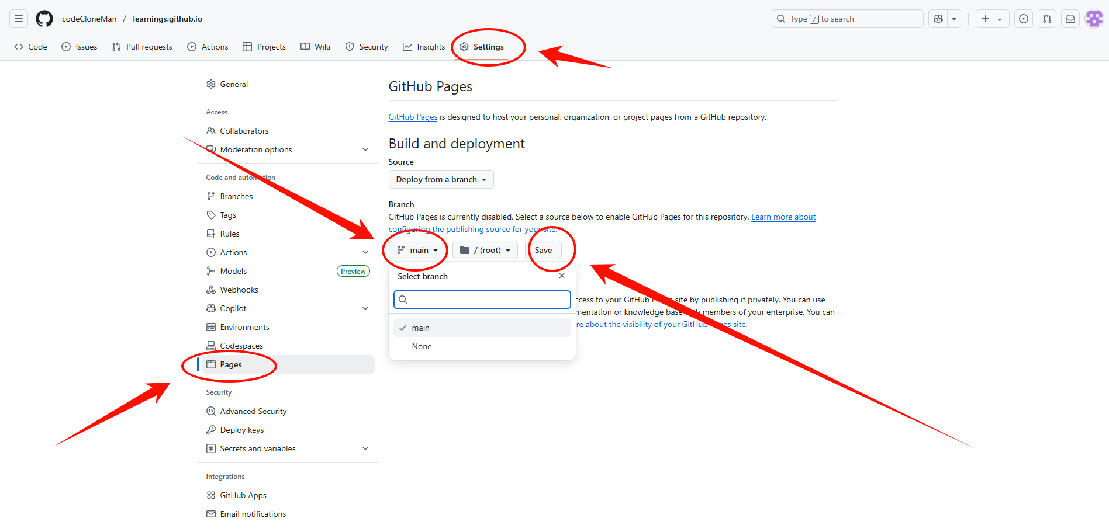1109x532 pixels.
Task: Open Branches settings page
Action: pyautogui.click(x=288, y=196)
